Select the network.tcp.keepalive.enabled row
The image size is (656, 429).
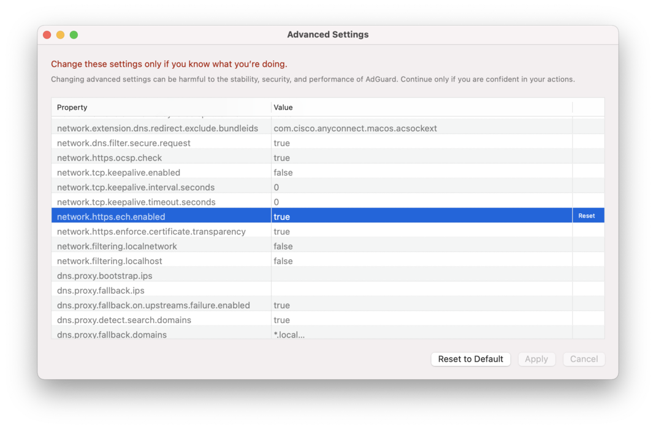coord(153,172)
